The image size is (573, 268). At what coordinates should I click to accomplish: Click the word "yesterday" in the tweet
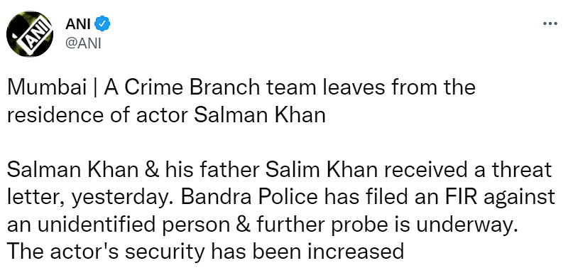117,198
